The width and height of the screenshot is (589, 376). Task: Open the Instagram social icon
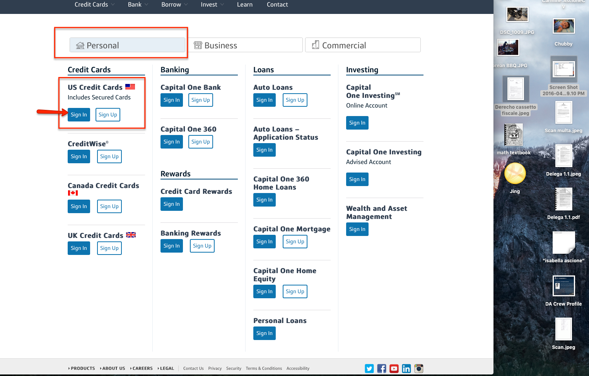[x=419, y=369]
